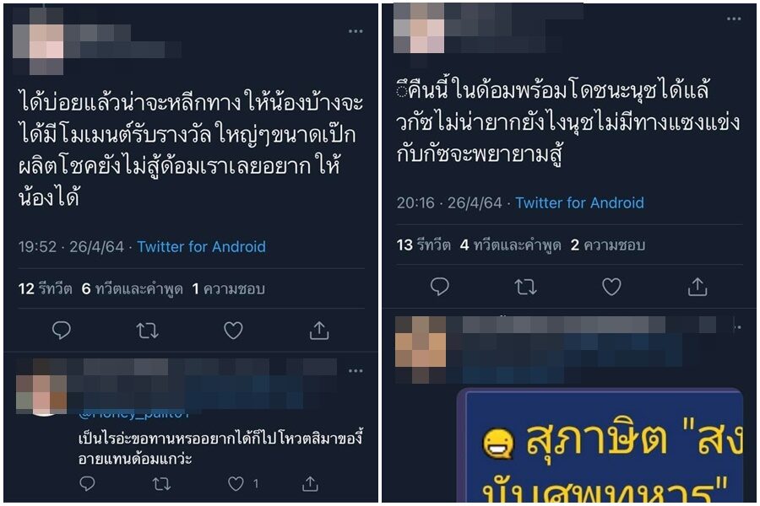The image size is (760, 506).
Task: View the 12 รีทวีต list
Action: pos(45,289)
